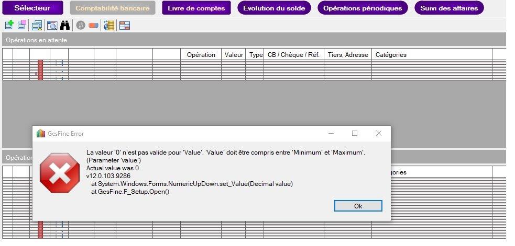Screen dimensions: 515x246
Task: Click the grey circular refresh icon
Action: point(81,25)
